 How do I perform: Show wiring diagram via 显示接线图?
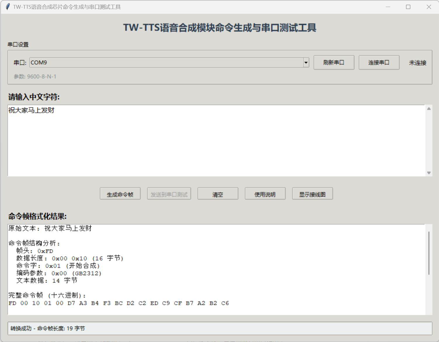[x=312, y=194]
